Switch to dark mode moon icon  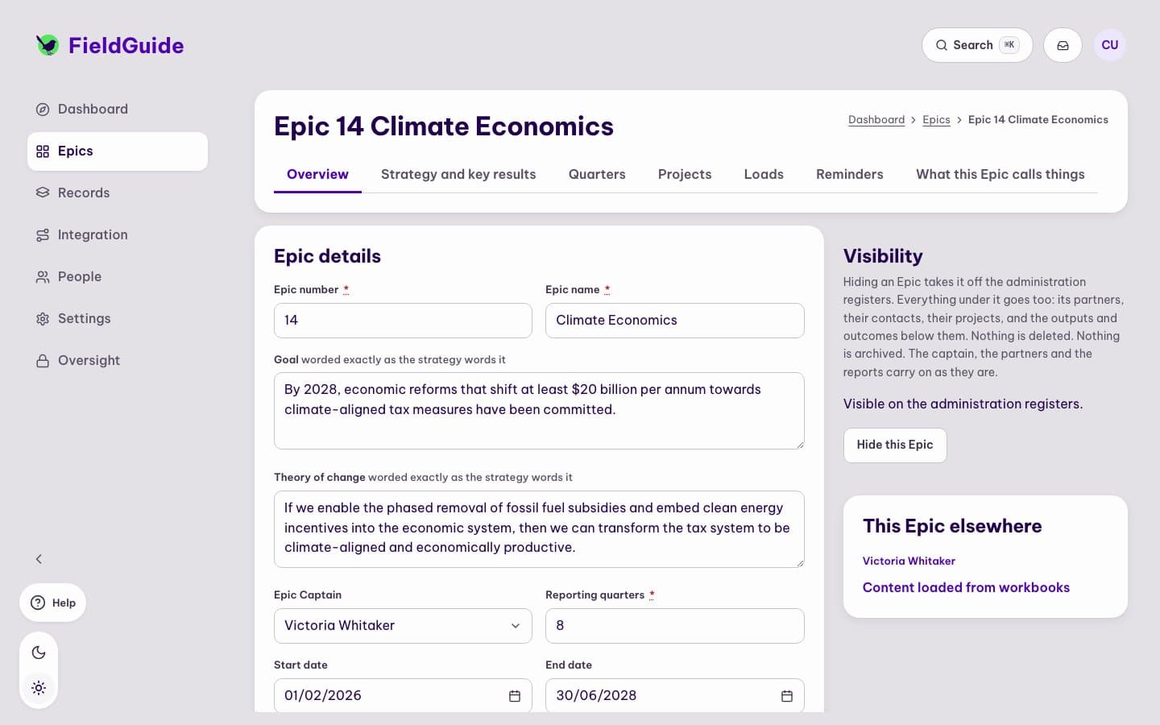point(39,652)
